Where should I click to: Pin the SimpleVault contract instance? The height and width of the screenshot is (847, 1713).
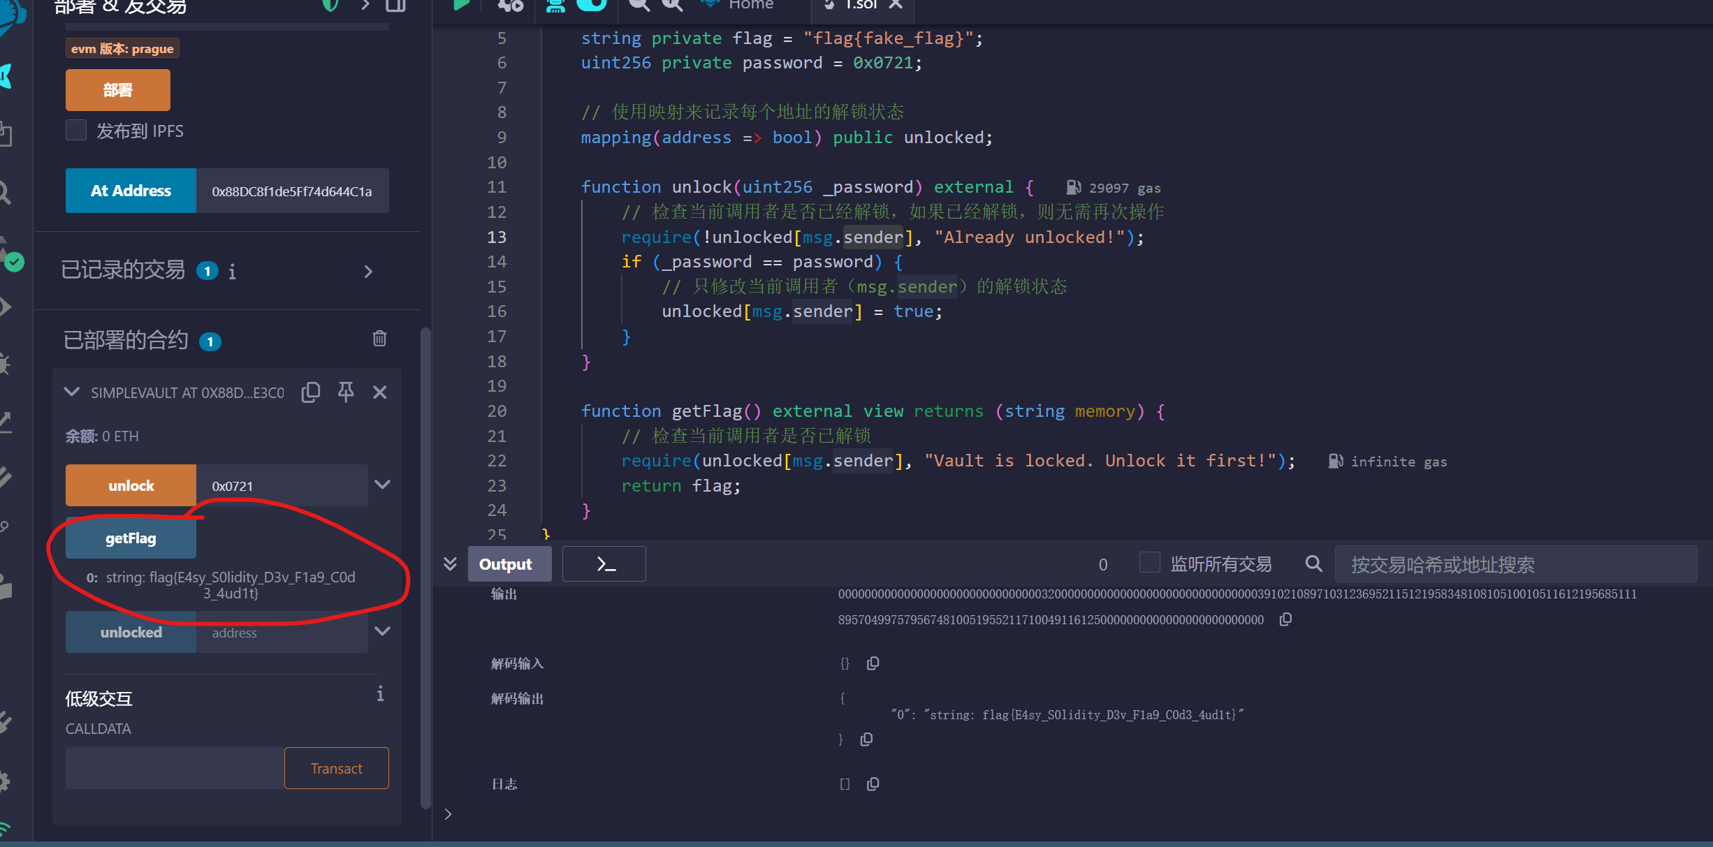click(346, 392)
